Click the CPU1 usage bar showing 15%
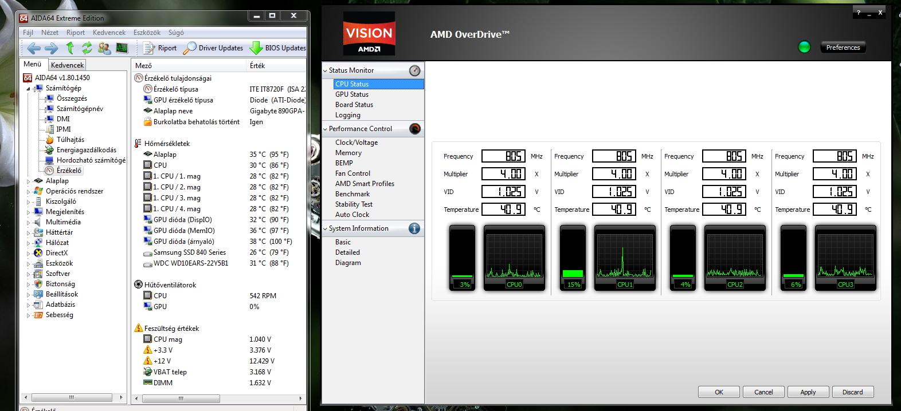This screenshot has width=901, height=411. click(x=573, y=257)
